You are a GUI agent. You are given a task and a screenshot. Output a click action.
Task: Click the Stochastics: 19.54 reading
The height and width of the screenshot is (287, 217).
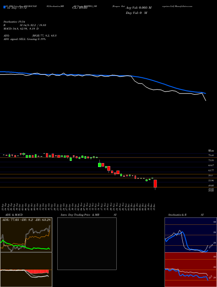click(14, 22)
